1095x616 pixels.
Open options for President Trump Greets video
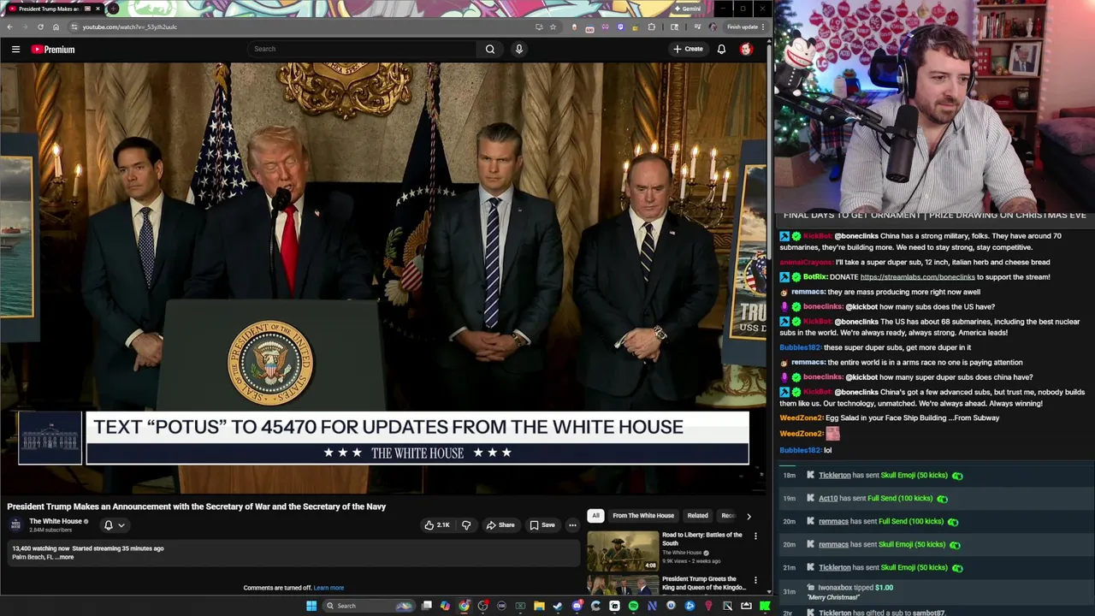pos(755,580)
